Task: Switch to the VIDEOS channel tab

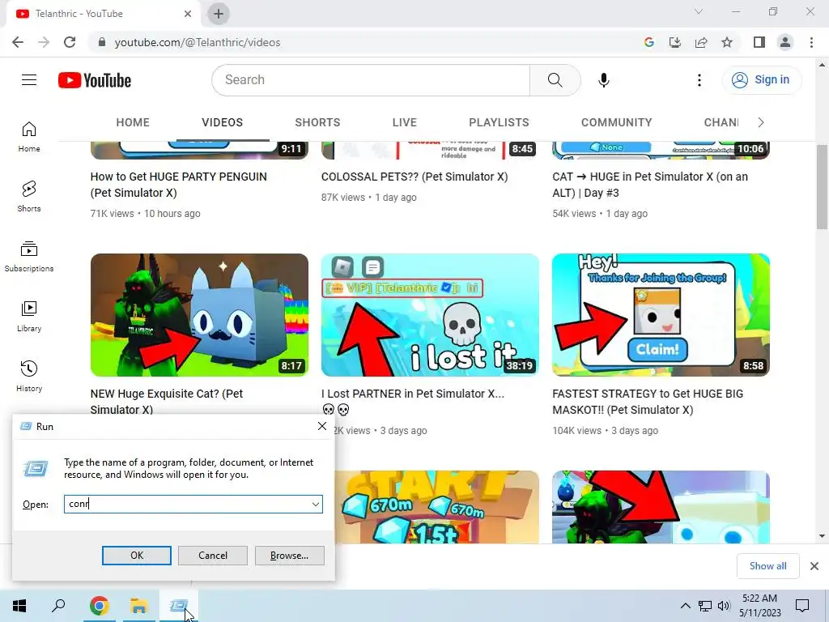Action: tap(222, 123)
